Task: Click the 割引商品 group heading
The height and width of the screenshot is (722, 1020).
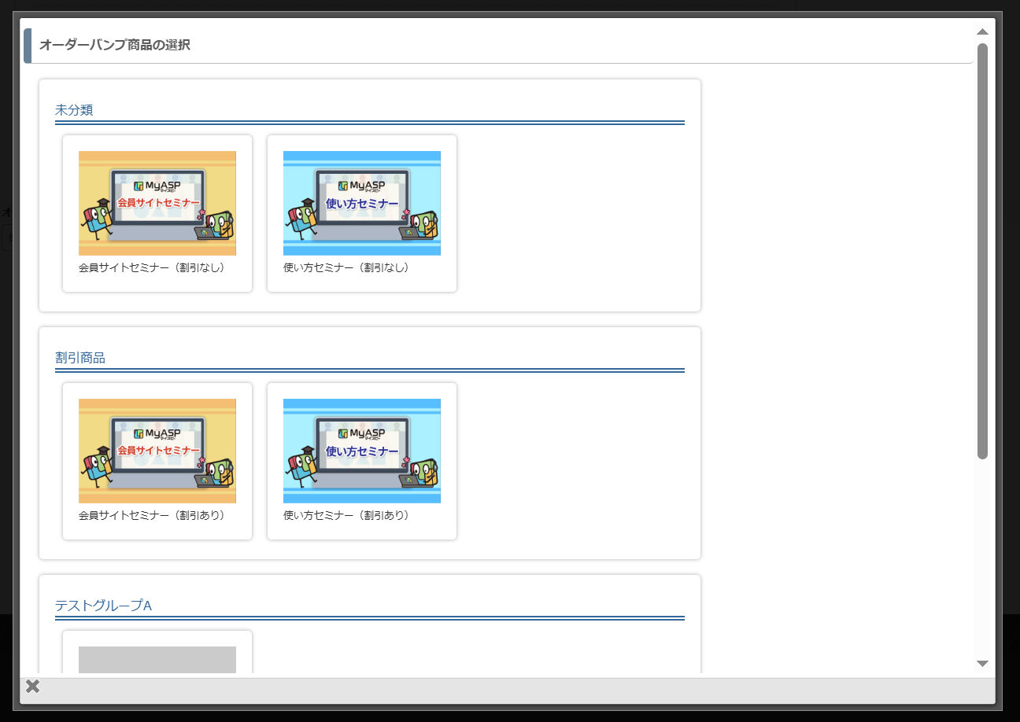Action: click(80, 358)
